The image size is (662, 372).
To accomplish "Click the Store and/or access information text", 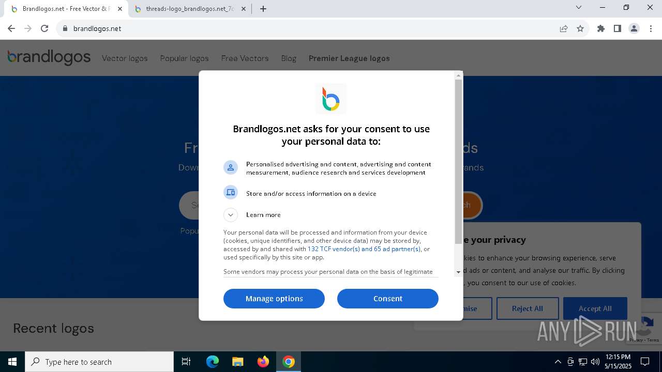I will click(311, 194).
